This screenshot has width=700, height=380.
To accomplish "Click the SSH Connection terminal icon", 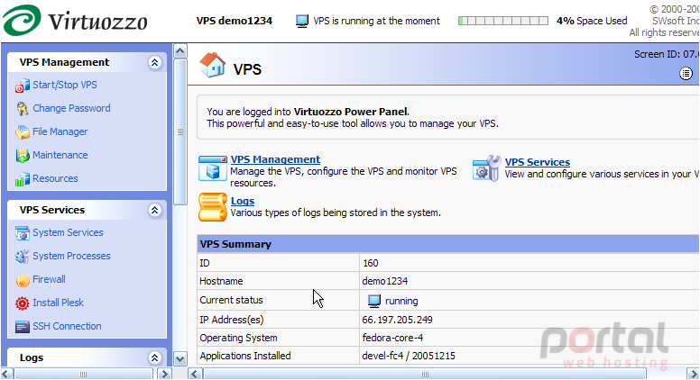I will tap(23, 327).
